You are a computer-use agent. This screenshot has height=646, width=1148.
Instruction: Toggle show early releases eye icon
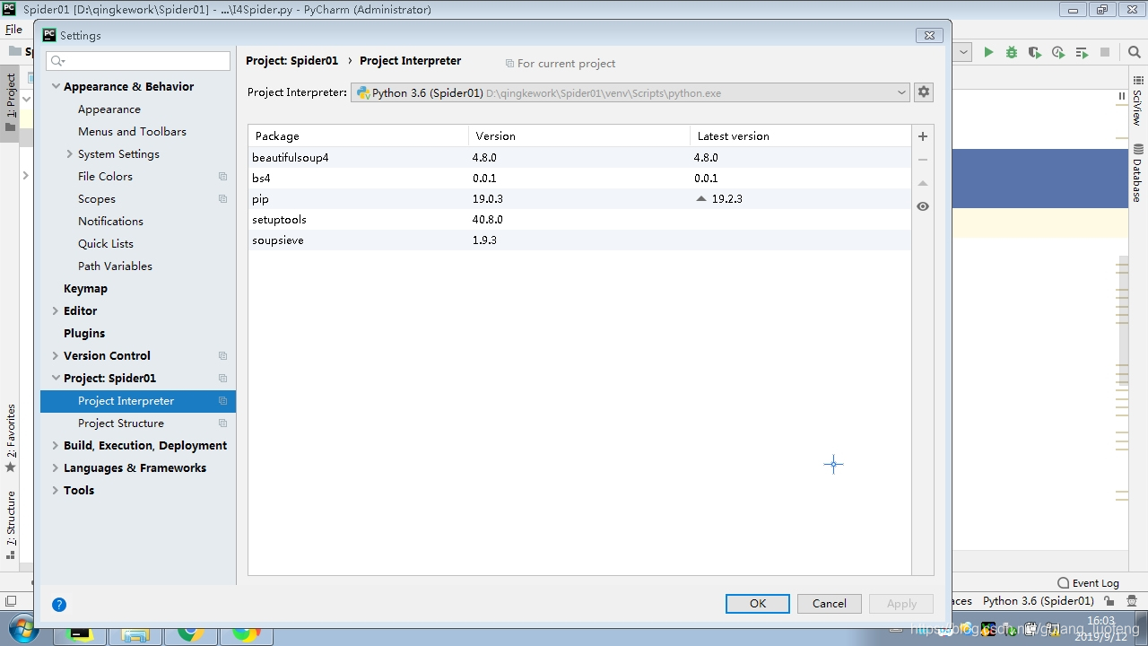(922, 206)
